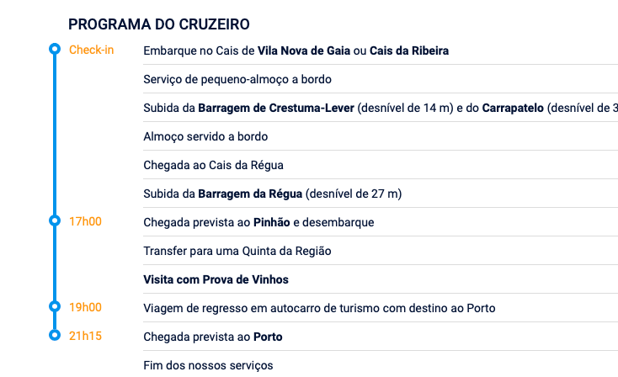
Task: Select the orange 19h00 time label
Action: (85, 307)
